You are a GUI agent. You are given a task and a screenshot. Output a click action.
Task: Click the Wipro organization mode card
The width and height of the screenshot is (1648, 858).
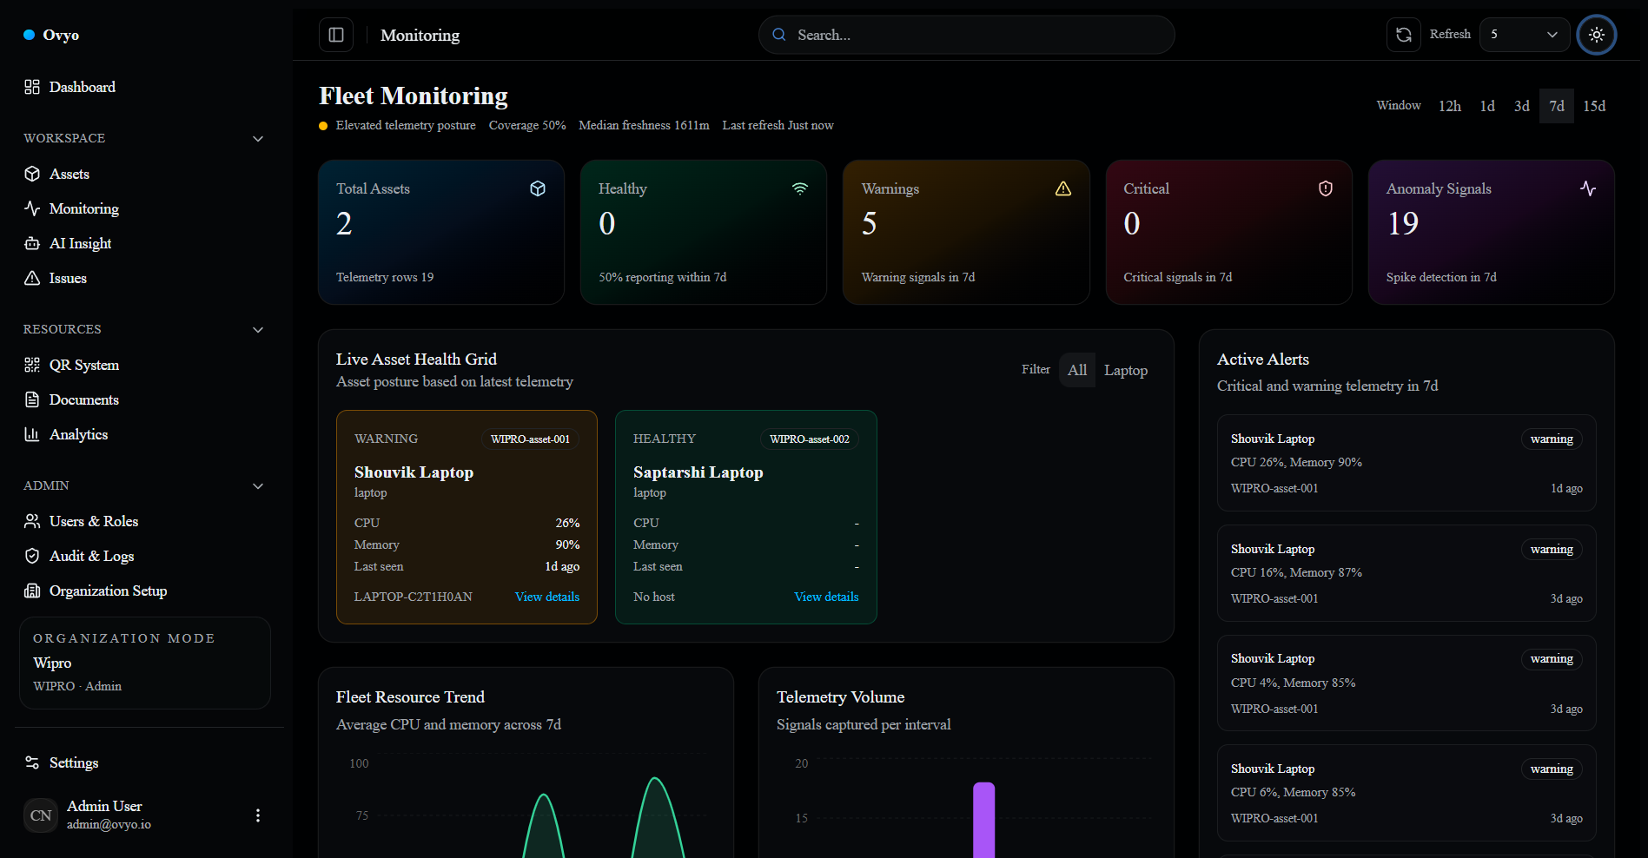click(x=145, y=663)
